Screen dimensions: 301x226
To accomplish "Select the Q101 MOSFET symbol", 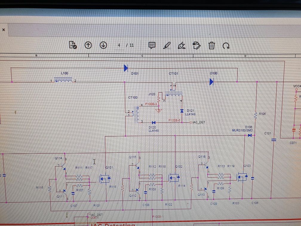I will [105, 179].
